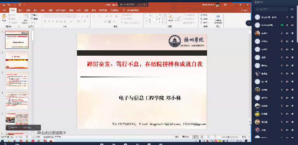The image size is (298, 145).
Task: Select slide 2 thumbnail
Action: pos(17,60)
